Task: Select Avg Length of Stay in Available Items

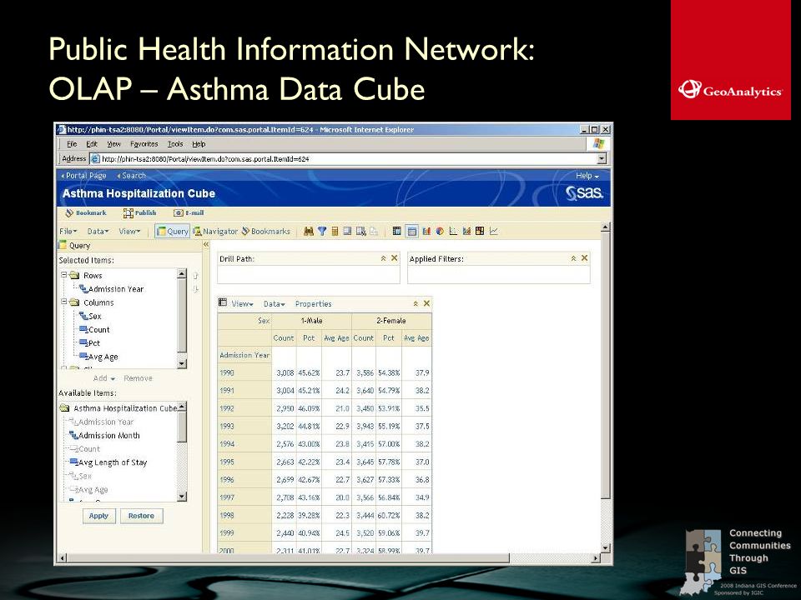Action: pos(108,462)
